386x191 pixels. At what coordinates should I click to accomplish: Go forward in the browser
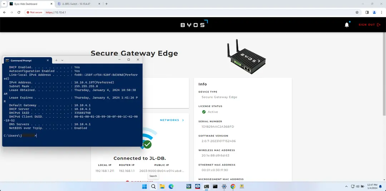click(11, 12)
